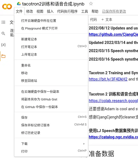The image size is (138, 158).
Task: Click the 准备数据 heading
Action: pos(102,154)
